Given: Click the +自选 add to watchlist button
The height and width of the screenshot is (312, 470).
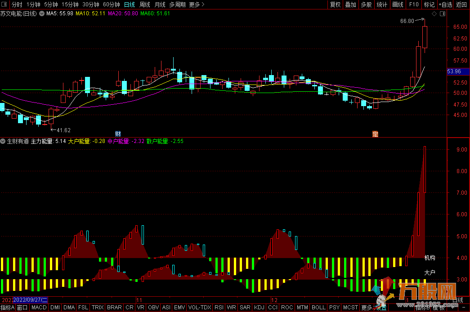Looking at the screenshot, I should point(445,4).
